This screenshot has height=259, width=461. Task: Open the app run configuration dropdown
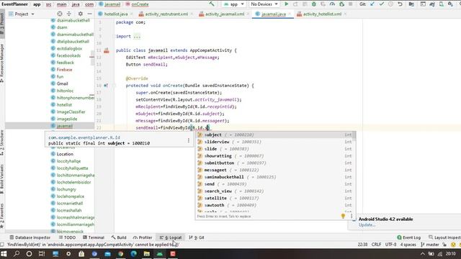(x=233, y=4)
